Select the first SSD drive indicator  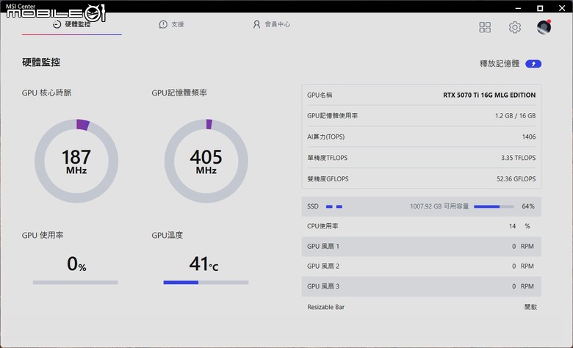click(329, 207)
